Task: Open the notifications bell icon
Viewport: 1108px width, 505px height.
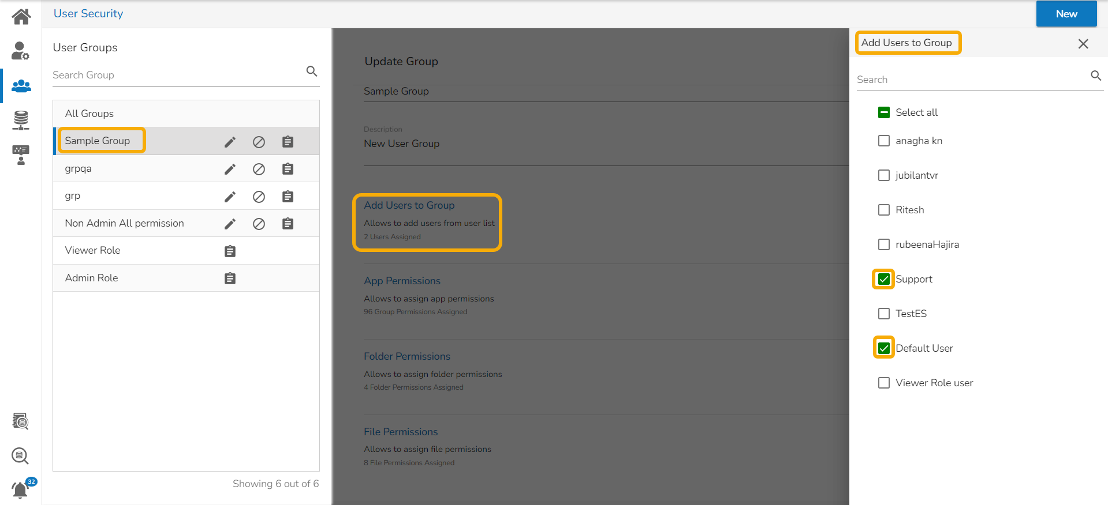Action: tap(20, 489)
